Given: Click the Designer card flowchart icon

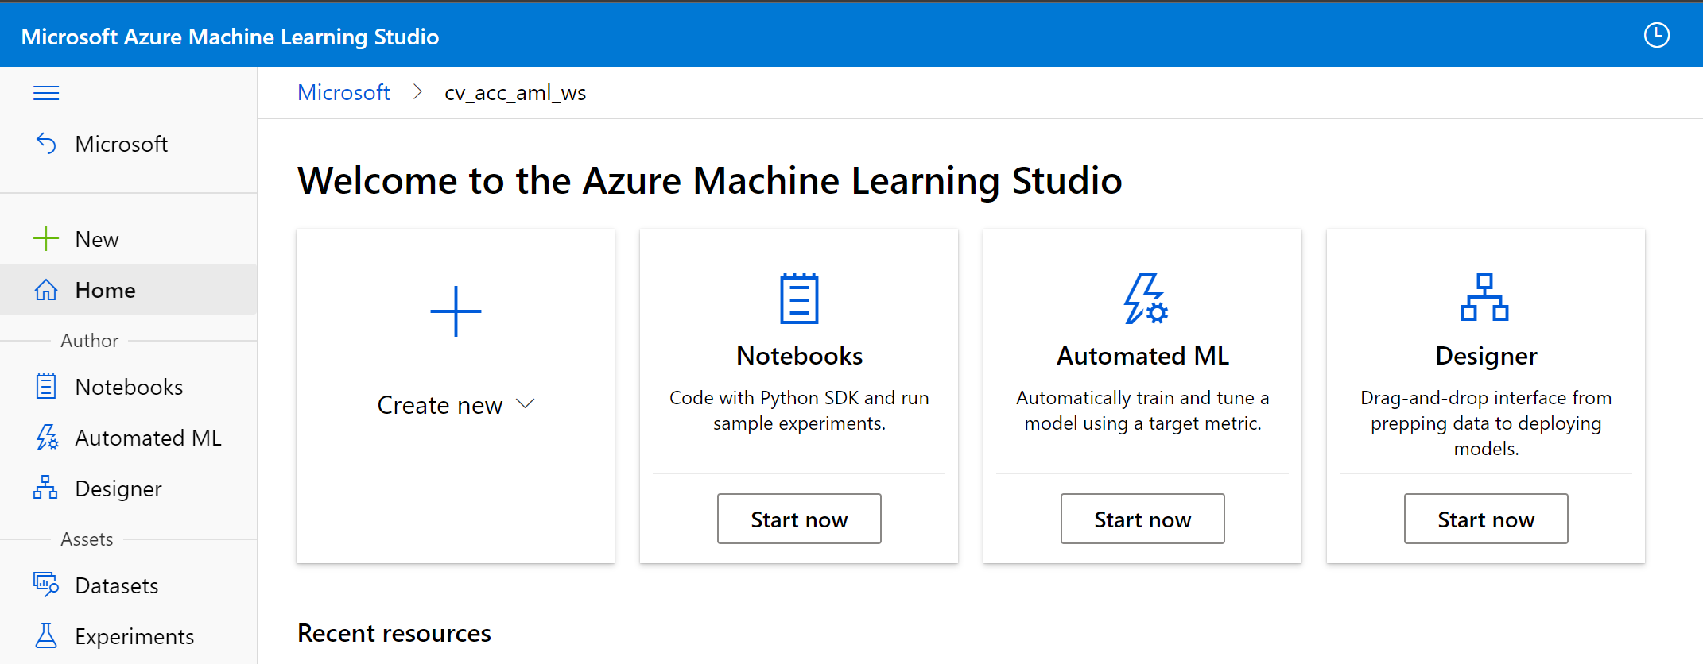Looking at the screenshot, I should [x=1484, y=297].
